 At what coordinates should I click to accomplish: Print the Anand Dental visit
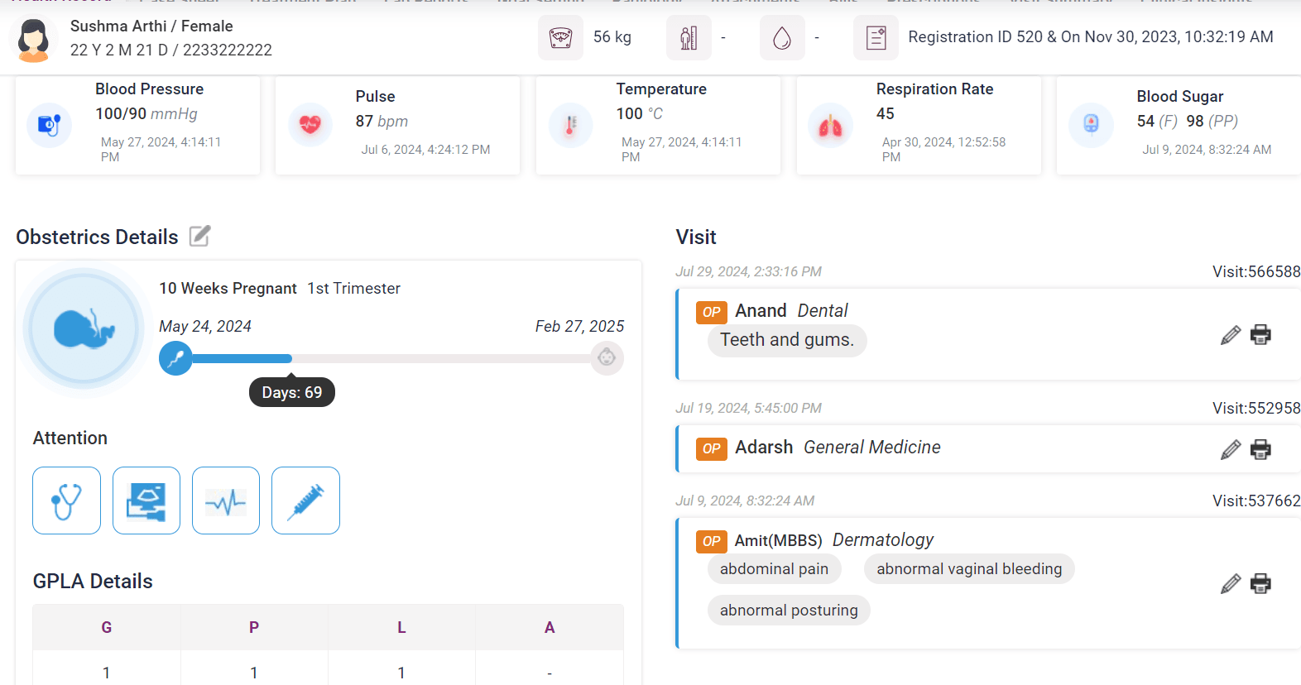(x=1260, y=334)
